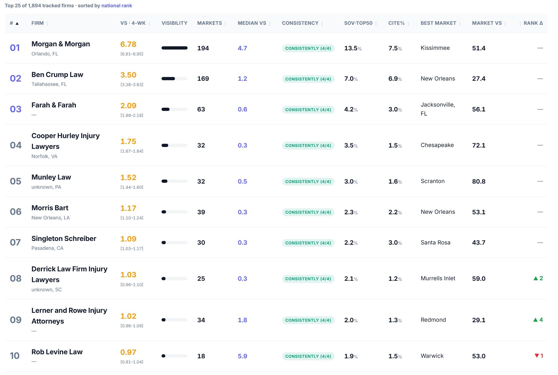Viewport: 558px width, 375px height.
Task: Toggle rank sort via # ascending arrow
Action: (17, 23)
